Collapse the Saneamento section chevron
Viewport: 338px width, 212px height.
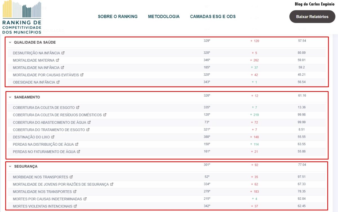pos(10,97)
